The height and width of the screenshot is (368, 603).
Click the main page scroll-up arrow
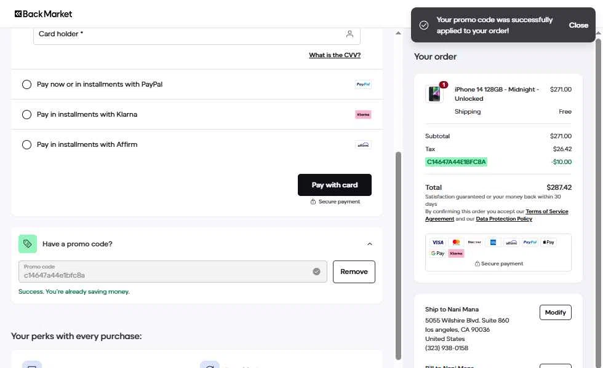coord(399,33)
